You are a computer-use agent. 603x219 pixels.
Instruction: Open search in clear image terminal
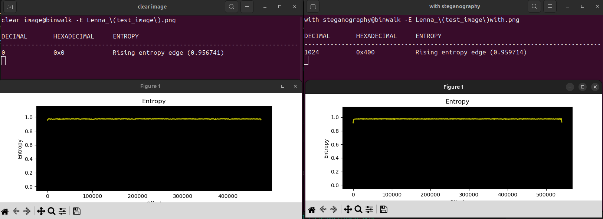point(232,7)
